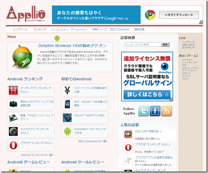This screenshot has height=173, width=208.
Task: Open the トップページ navigation item
Action: pyautogui.click(x=20, y=29)
